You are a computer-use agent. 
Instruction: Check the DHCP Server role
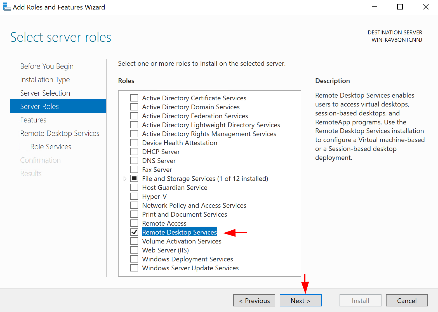(134, 151)
